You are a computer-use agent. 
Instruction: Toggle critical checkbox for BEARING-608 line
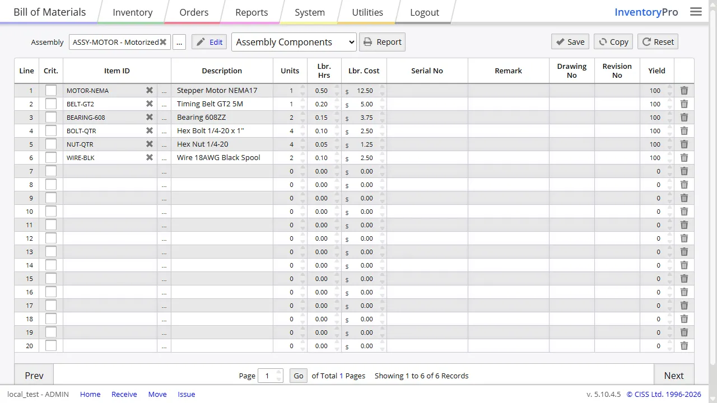click(x=51, y=117)
